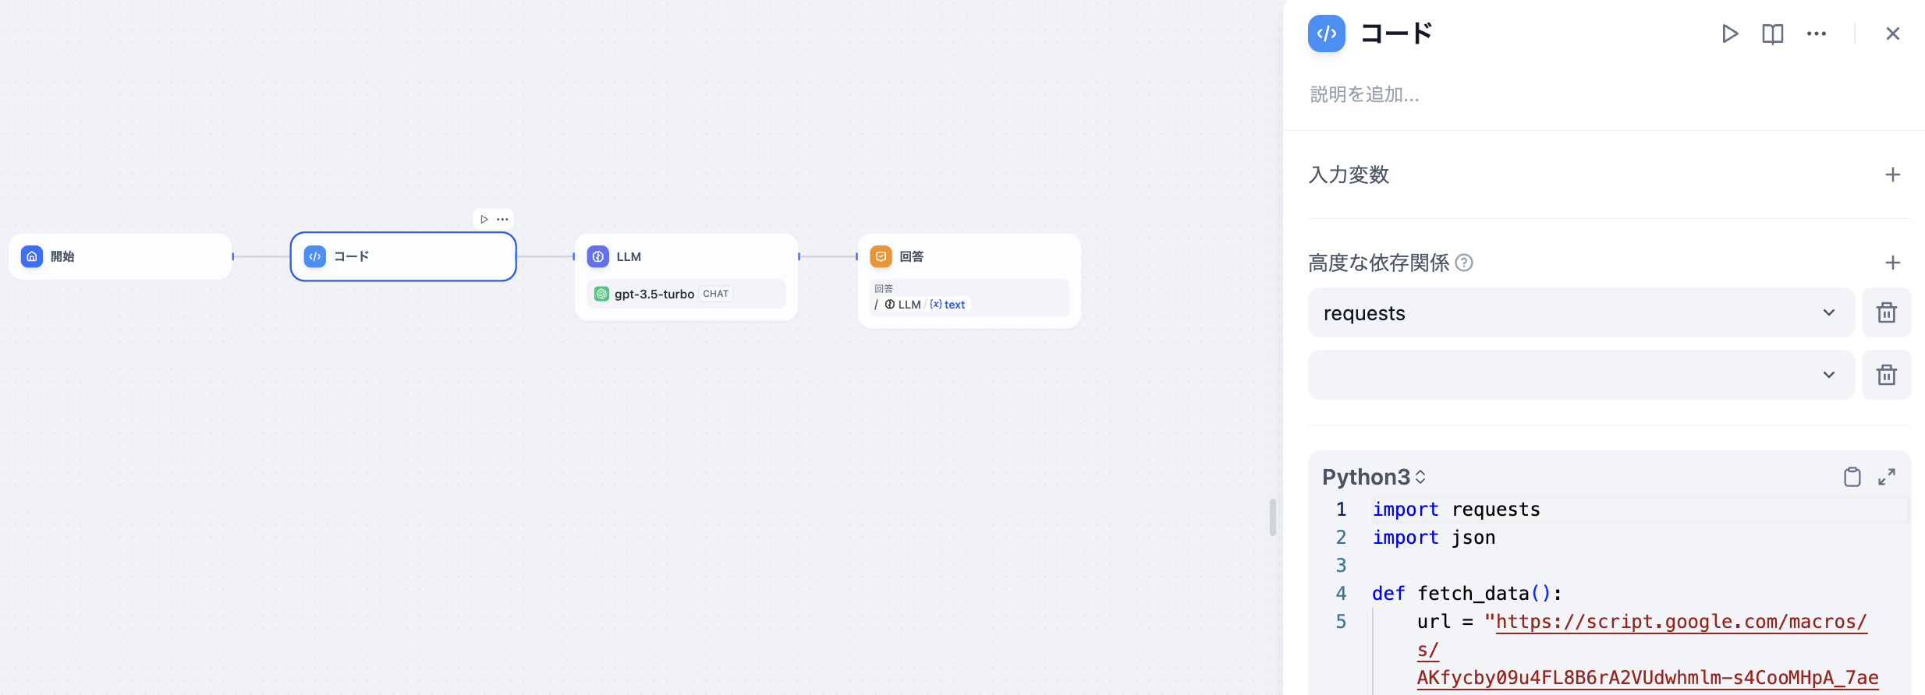Add a new input variable (入力変数)
1925x695 pixels.
click(x=1892, y=175)
